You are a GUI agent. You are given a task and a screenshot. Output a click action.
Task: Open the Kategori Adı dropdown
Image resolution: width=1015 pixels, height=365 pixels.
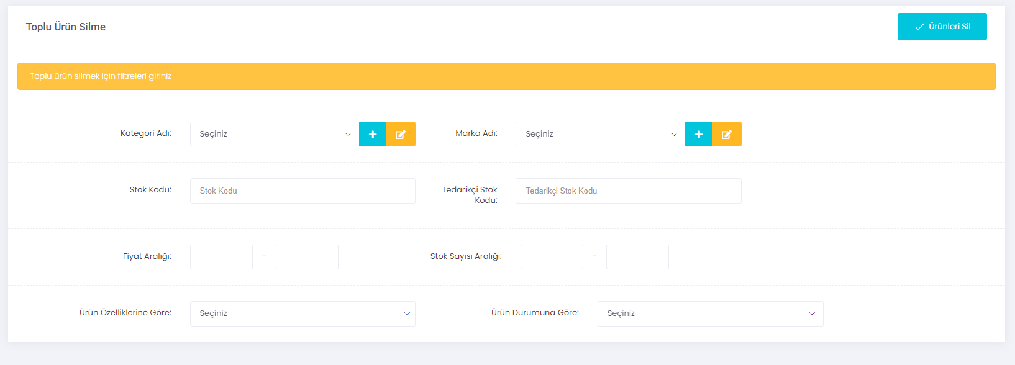click(275, 134)
